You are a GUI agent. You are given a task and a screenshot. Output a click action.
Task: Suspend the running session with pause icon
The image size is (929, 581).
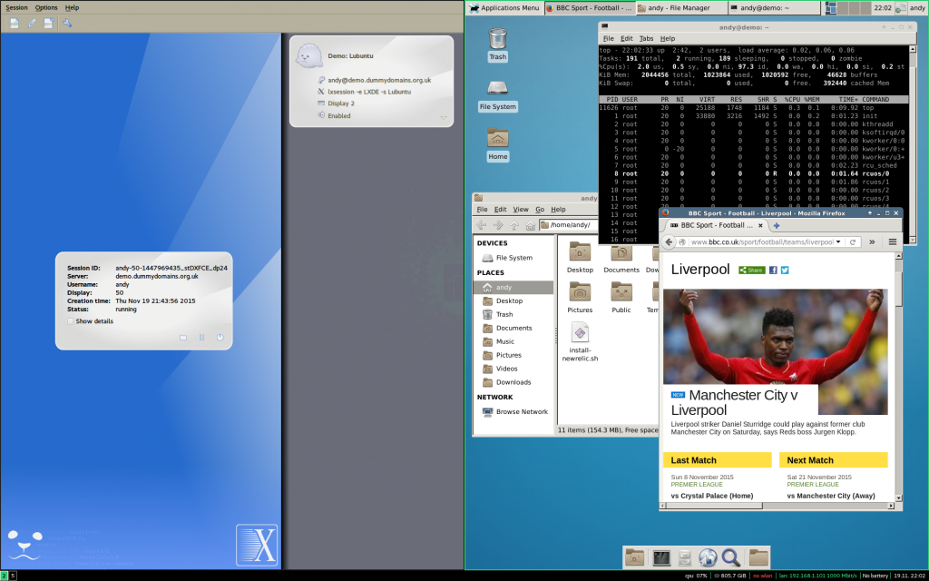201,338
